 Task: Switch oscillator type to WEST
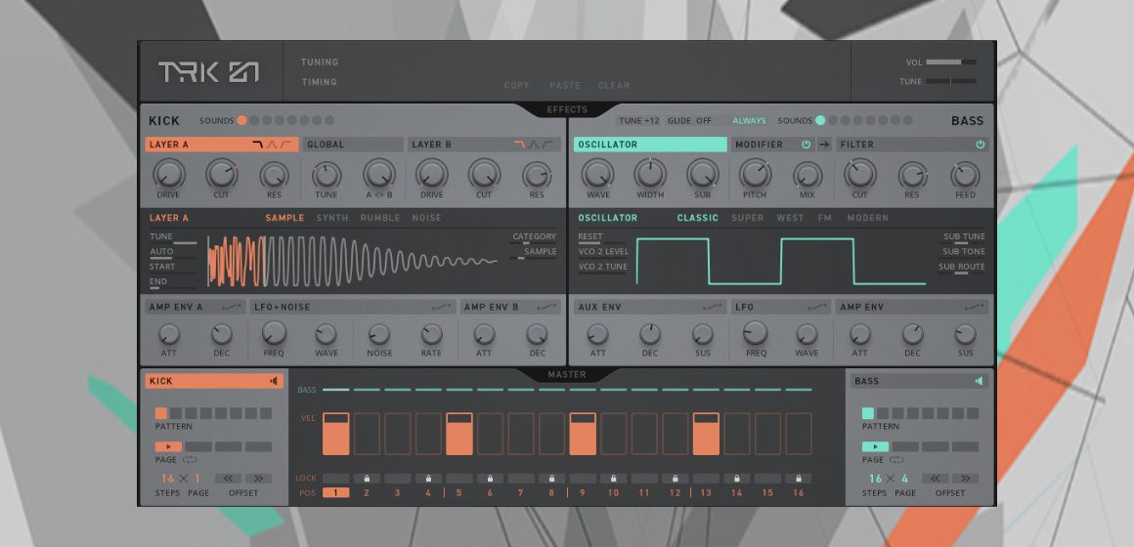[791, 218]
